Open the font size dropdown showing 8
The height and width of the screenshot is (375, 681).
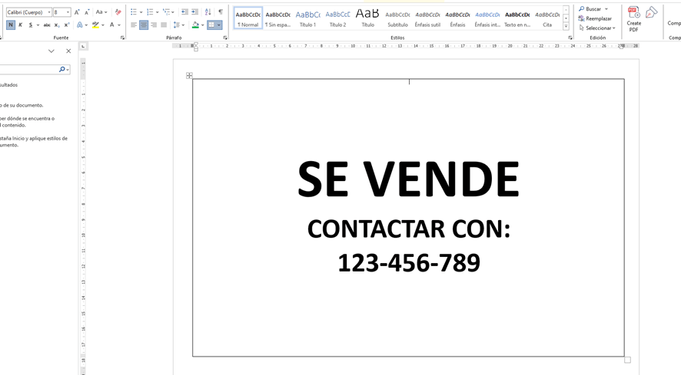68,12
